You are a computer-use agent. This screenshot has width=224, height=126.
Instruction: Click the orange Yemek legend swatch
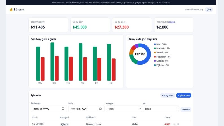155,53
